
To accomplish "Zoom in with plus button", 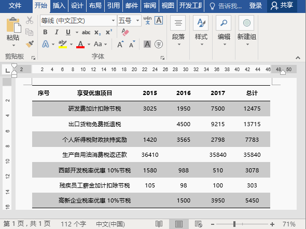I will (x=272, y=224).
